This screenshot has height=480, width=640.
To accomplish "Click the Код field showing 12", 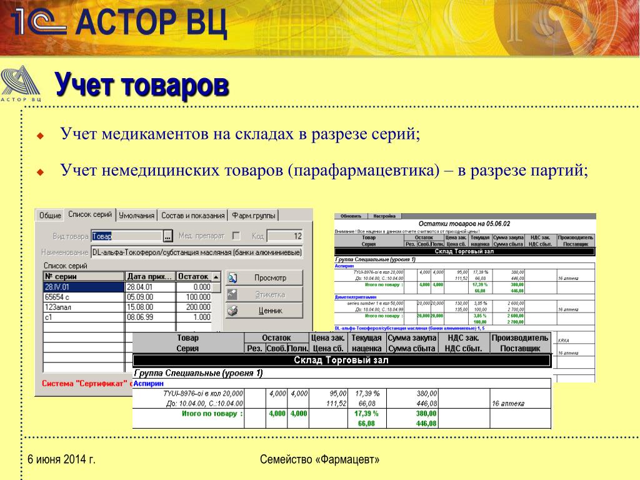I will click(x=285, y=236).
